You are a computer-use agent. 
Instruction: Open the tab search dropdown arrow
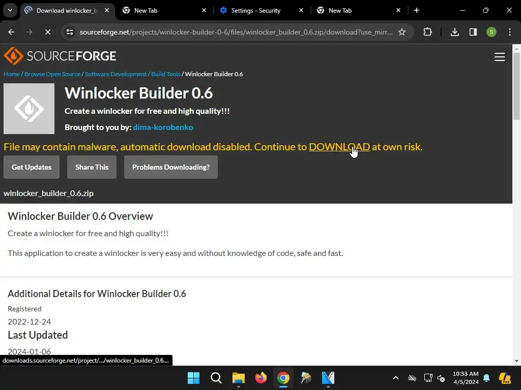[x=10, y=10]
